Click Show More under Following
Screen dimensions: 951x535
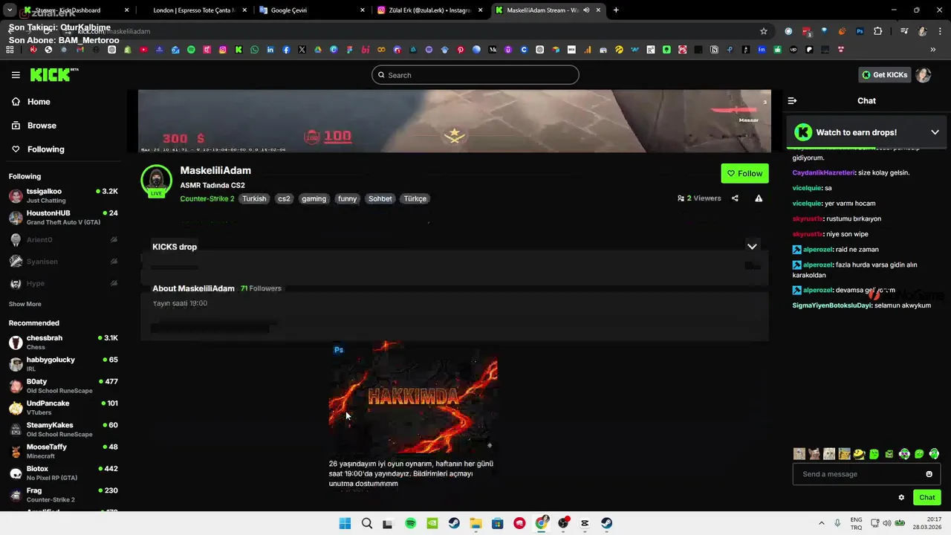[25, 304]
